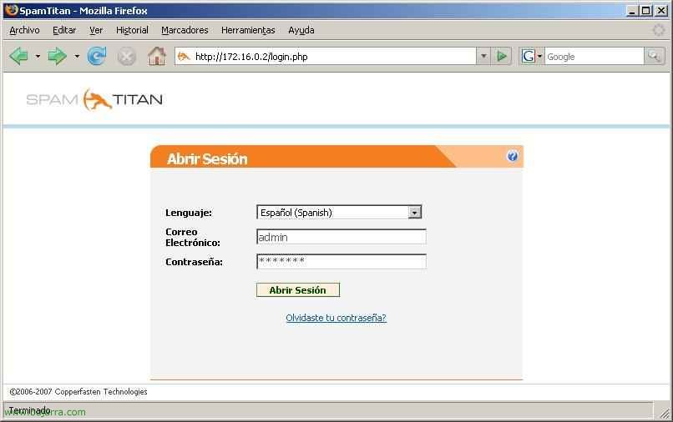Click the Abrir Sesión panel header title
673x422 pixels.
(x=207, y=159)
